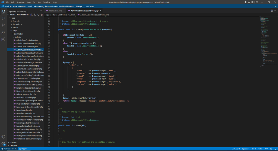Split the editor to the right
This screenshot has height=151, width=278.
click(x=271, y=11)
